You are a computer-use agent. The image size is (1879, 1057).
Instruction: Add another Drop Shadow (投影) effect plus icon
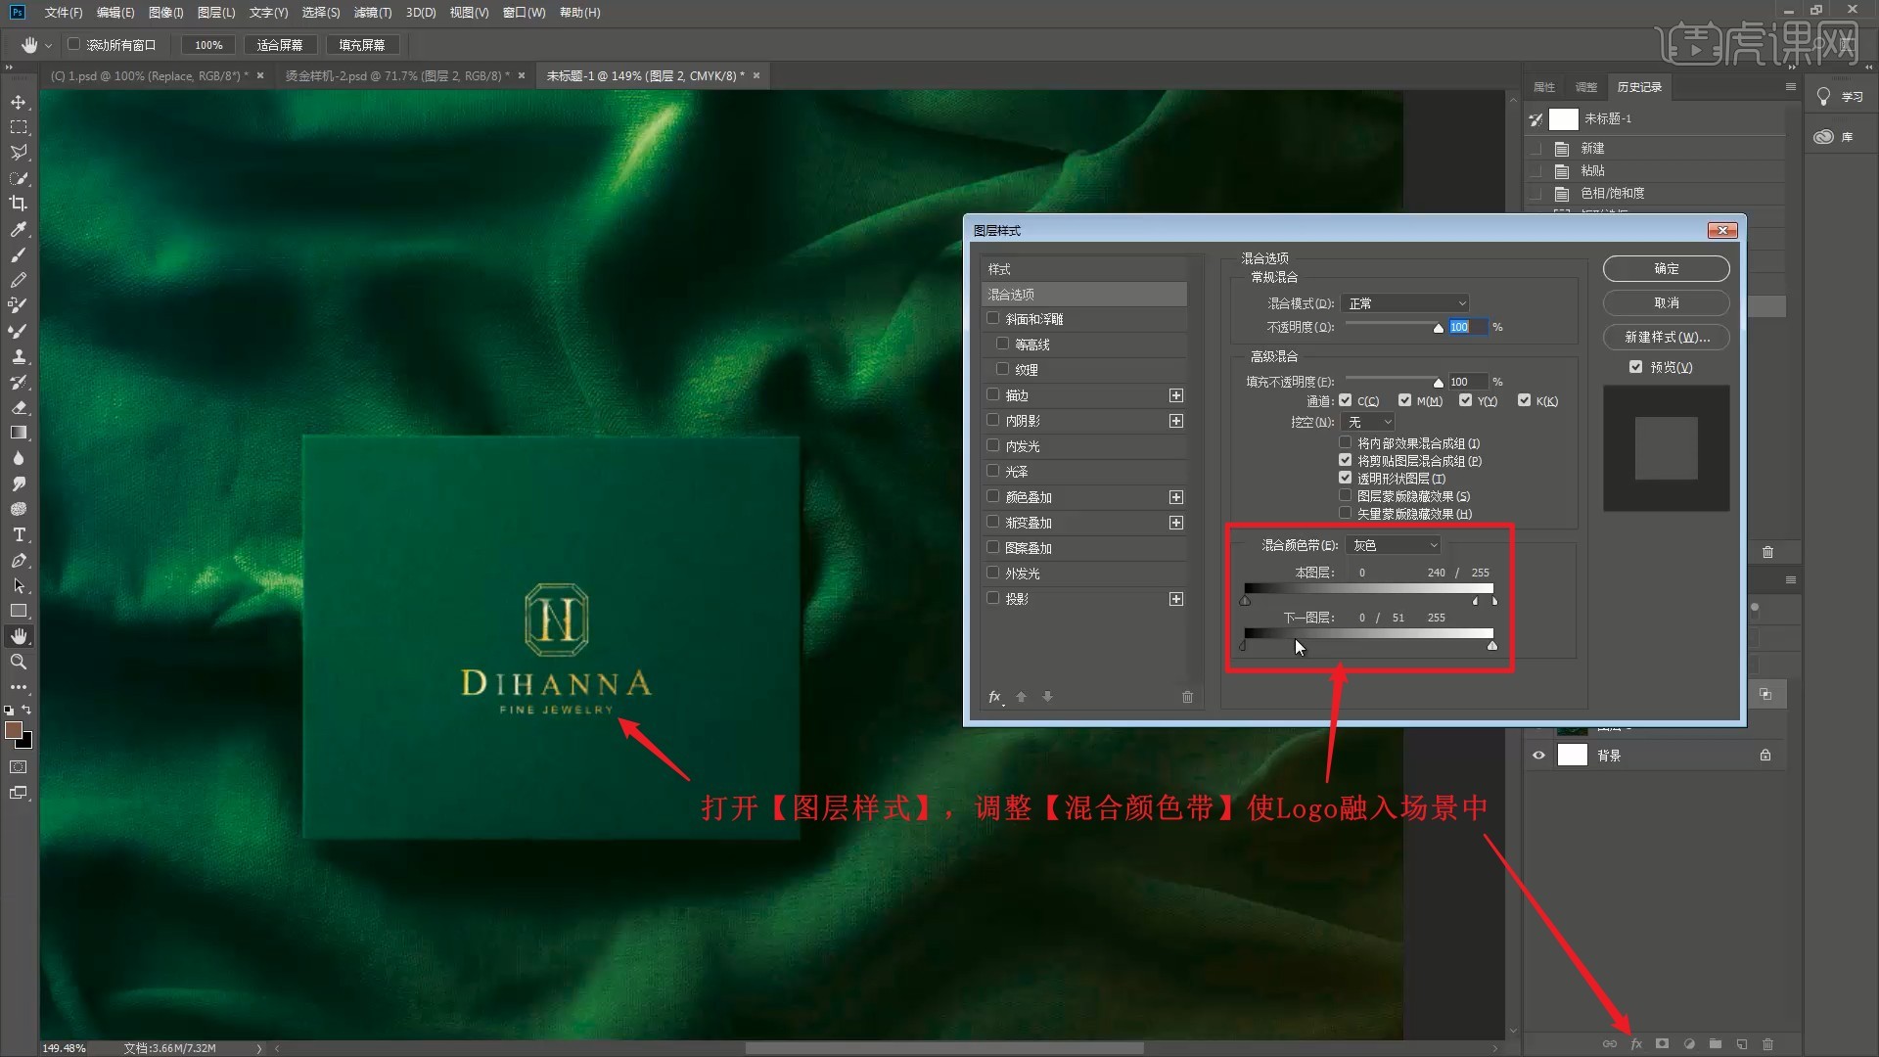point(1176,599)
